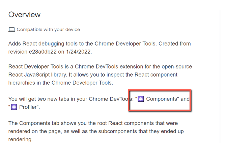This screenshot has height=143, width=226.
Task: Click the word Components inside red box
Action: (162, 99)
